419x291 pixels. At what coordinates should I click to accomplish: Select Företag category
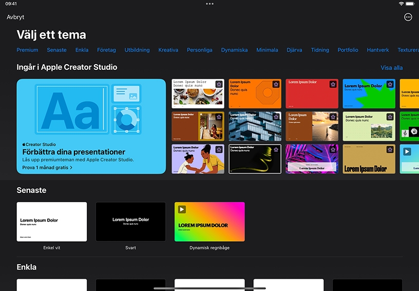pyautogui.click(x=106, y=50)
